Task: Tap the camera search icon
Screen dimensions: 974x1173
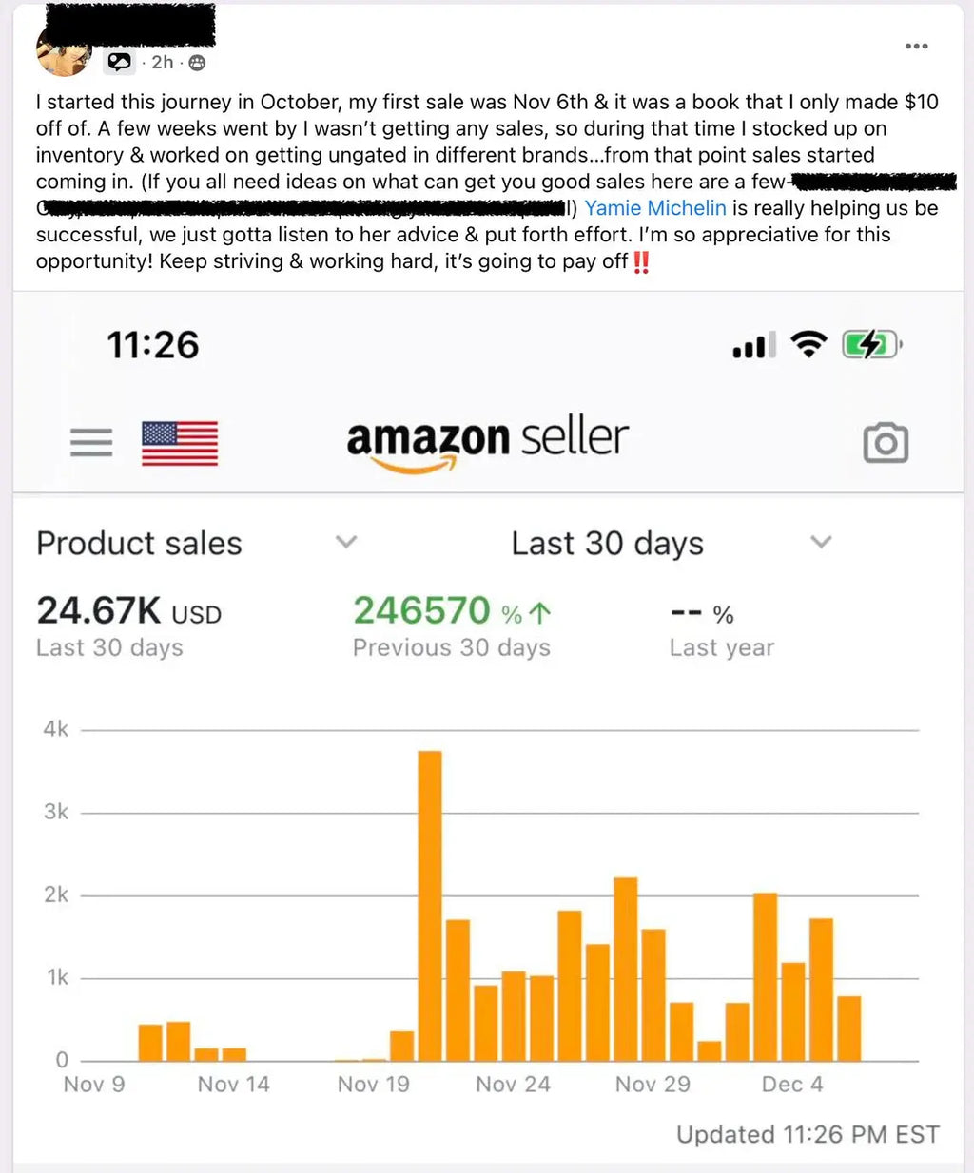Action: coord(885,442)
